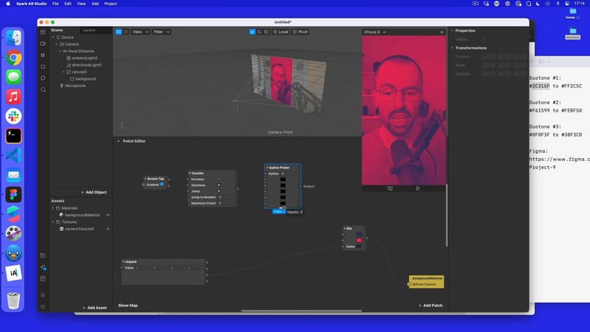Click the send to device icon in lower left toolbar
This screenshot has width=590, height=332.
43,267
